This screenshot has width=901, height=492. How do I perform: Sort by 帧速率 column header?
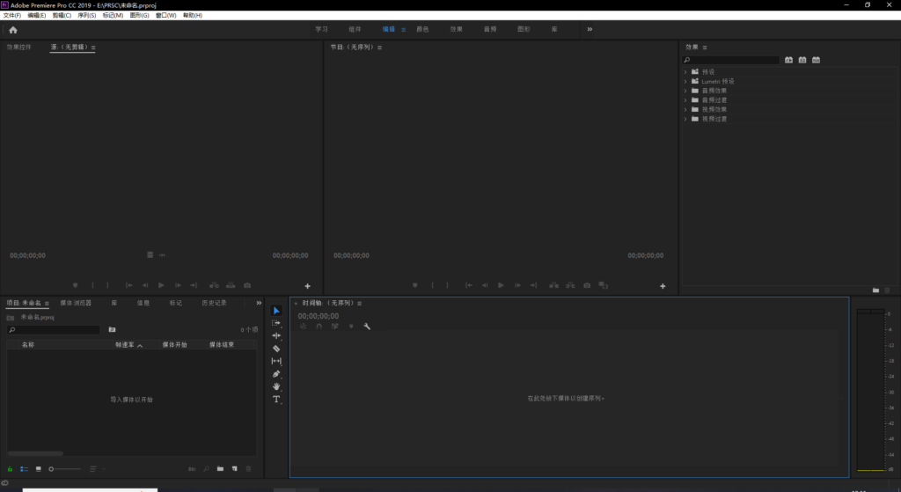tap(125, 345)
